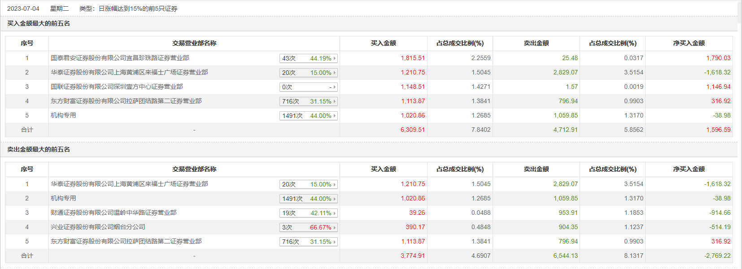Click 净买入金额 column header in sell table
This screenshot has width=742, height=269.
point(689,169)
